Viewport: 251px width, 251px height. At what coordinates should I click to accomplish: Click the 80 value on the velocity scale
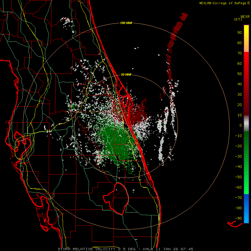pyautogui.click(x=240, y=43)
